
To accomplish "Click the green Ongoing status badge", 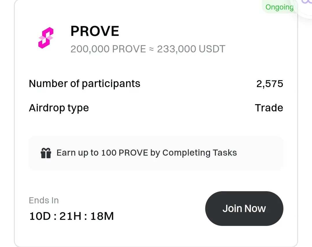I will [x=279, y=7].
